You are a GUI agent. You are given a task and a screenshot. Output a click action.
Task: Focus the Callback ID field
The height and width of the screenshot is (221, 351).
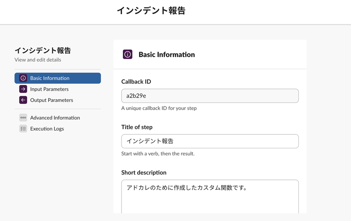tap(210, 96)
